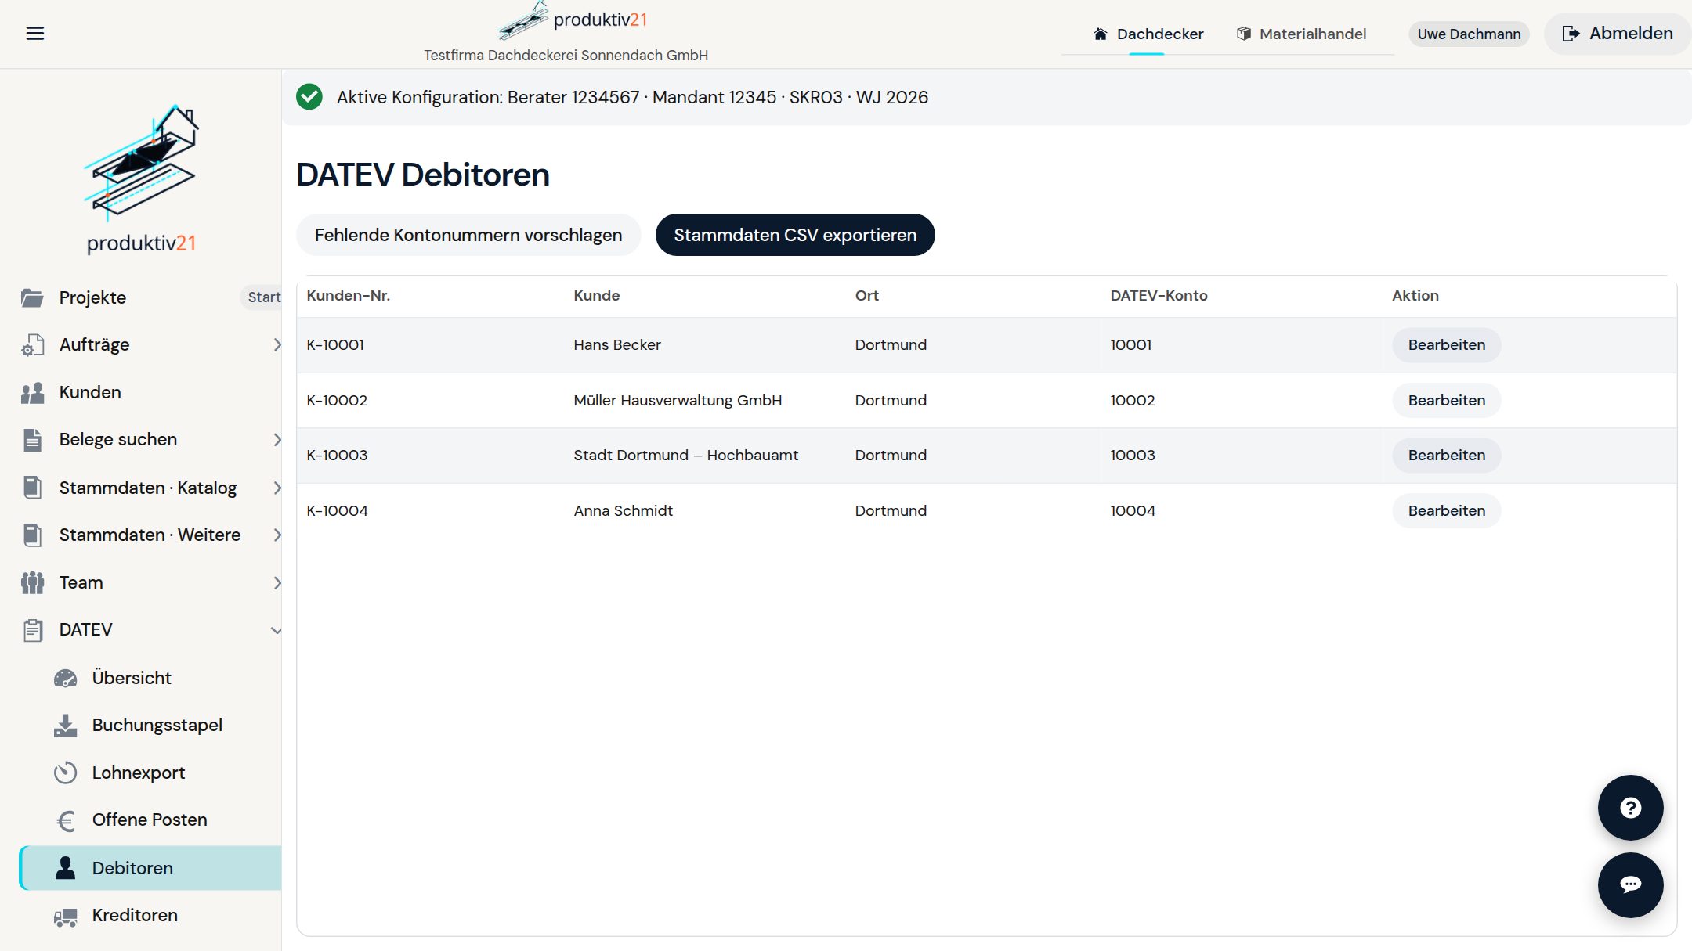Expand the Belege suchen chevron
The image size is (1692, 951).
[x=277, y=440]
